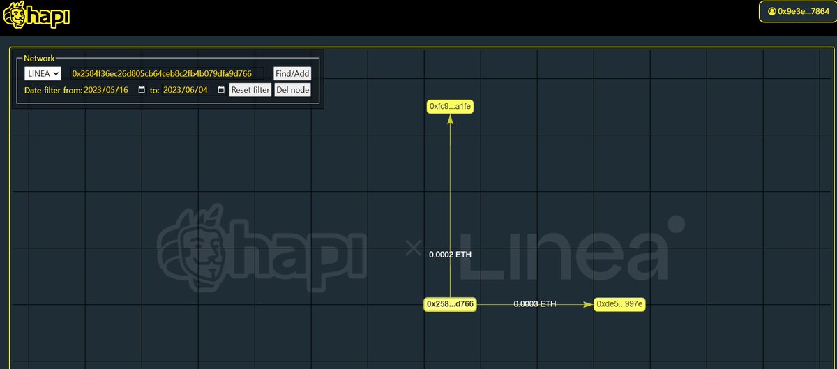This screenshot has width=837, height=369.
Task: Click the date filter from field 2023/05/16
Action: pyautogui.click(x=116, y=90)
